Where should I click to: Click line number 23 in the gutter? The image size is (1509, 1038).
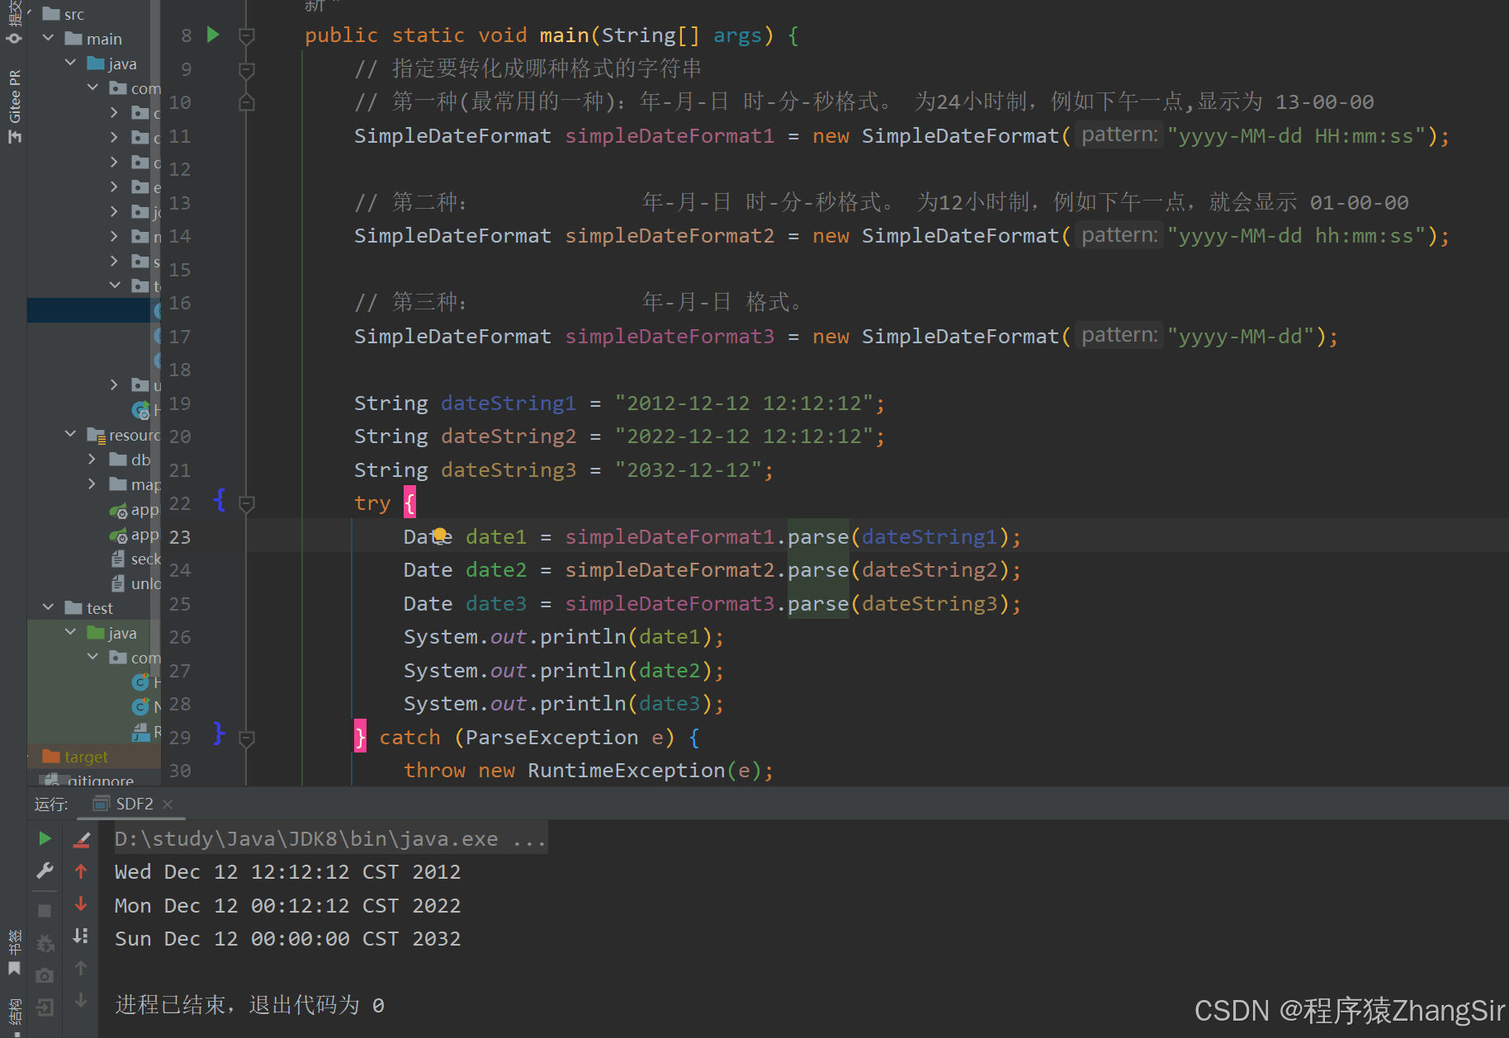pos(179,537)
